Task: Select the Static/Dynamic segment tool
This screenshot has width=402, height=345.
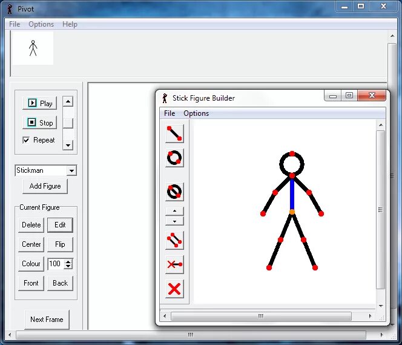Action: (174, 264)
